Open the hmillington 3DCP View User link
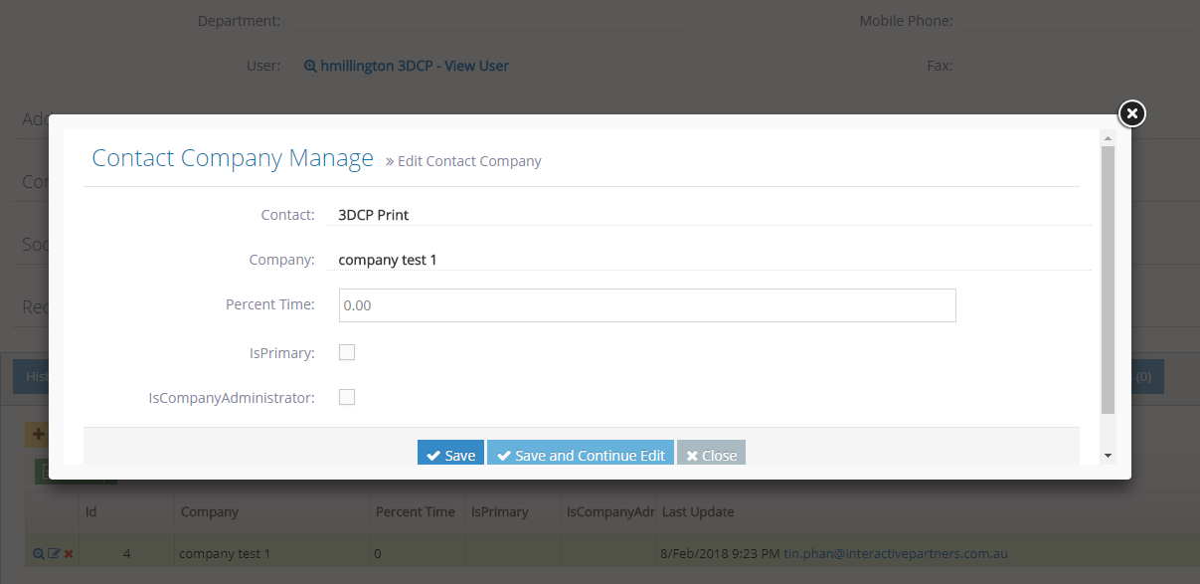 (x=415, y=66)
